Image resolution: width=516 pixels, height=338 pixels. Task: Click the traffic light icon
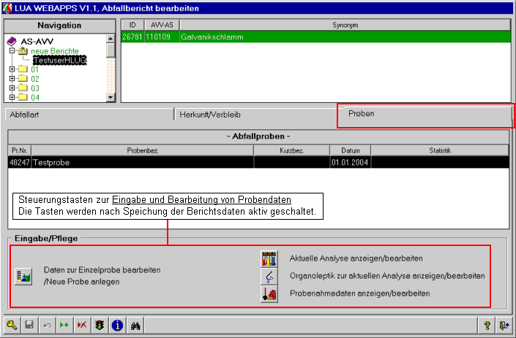click(x=99, y=326)
